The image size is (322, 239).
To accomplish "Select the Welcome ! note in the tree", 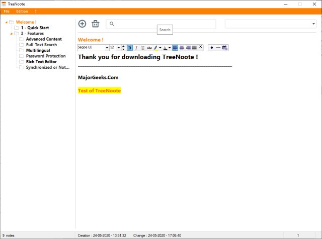I will pos(26,22).
